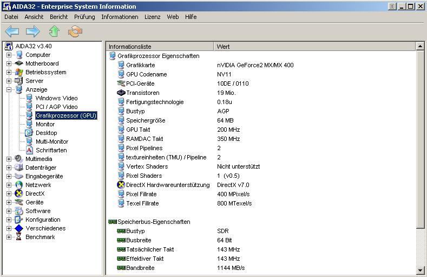Open the Ansicht menu
This screenshot has width=427, height=277.
34,17
